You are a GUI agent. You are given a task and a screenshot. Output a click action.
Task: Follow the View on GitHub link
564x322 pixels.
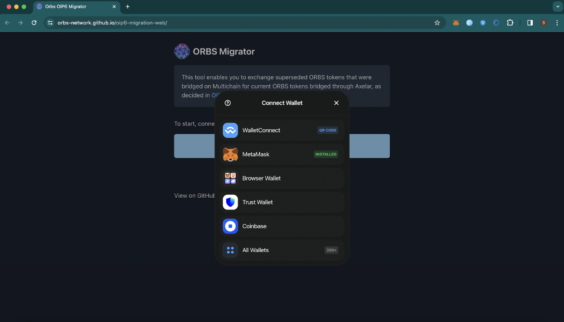click(195, 195)
